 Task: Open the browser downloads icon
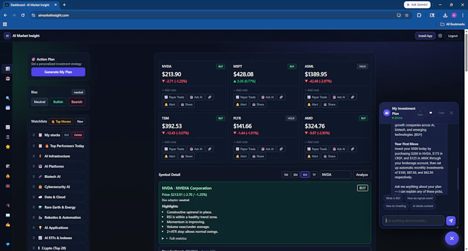(x=445, y=15)
